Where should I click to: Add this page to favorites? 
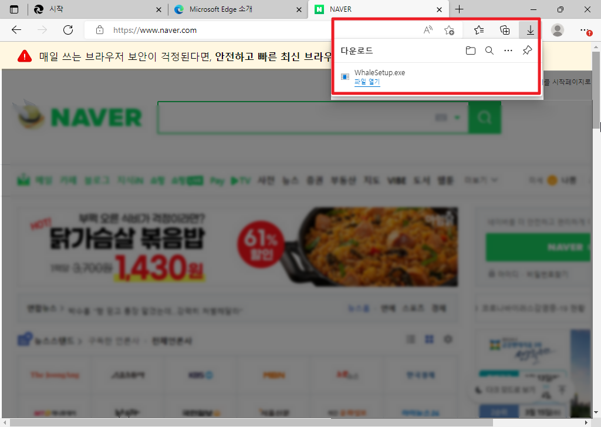[449, 30]
